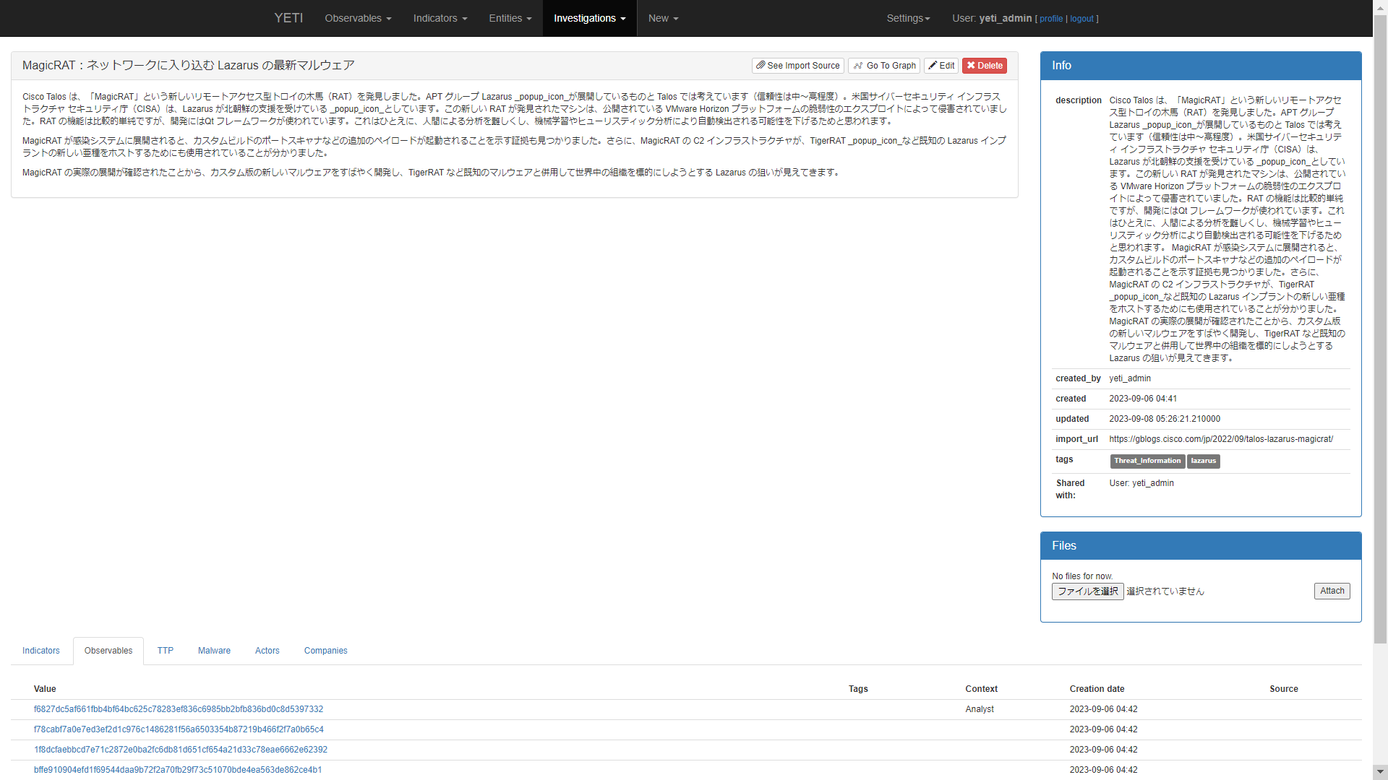
Task: Open the Settings dropdown
Action: click(908, 18)
